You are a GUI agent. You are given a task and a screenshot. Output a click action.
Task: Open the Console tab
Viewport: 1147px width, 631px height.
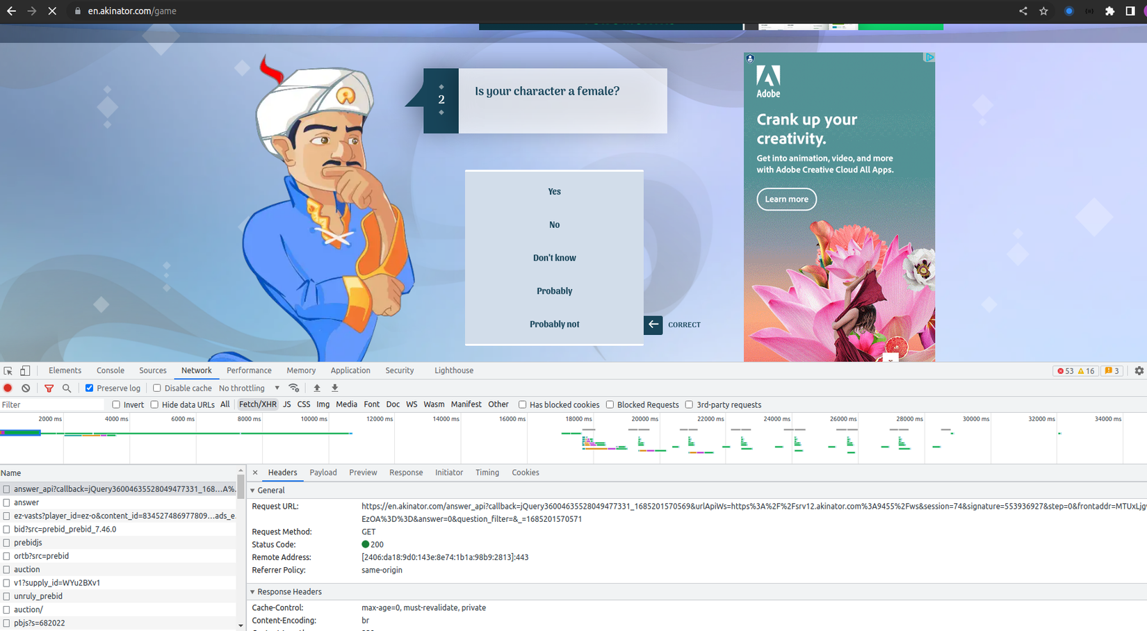pyautogui.click(x=111, y=371)
